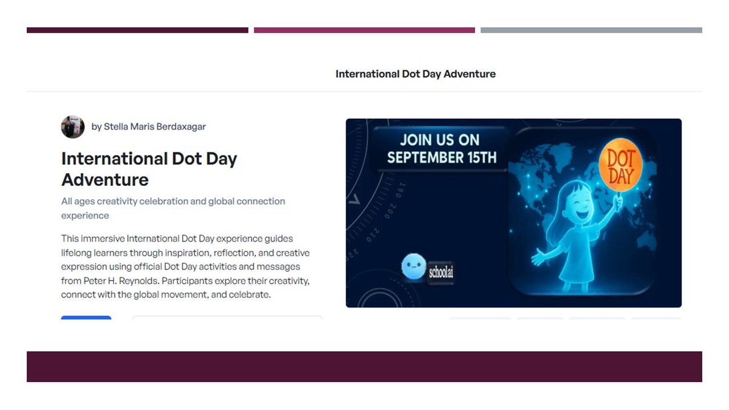Click the page title 'International Dot Day Adventure' at top
Image resolution: width=729 pixels, height=410 pixels.
[x=416, y=74]
